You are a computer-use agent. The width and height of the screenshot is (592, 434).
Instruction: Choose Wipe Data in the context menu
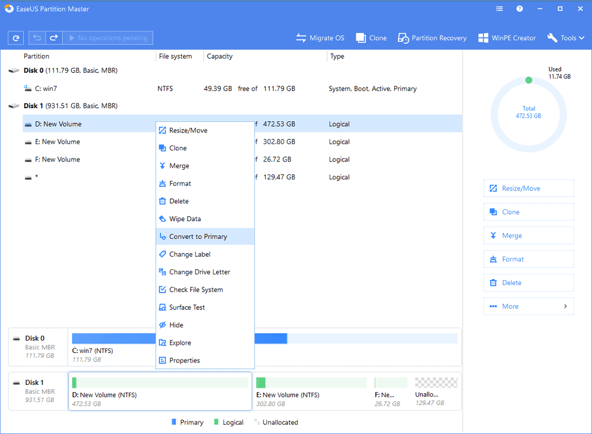(x=205, y=219)
